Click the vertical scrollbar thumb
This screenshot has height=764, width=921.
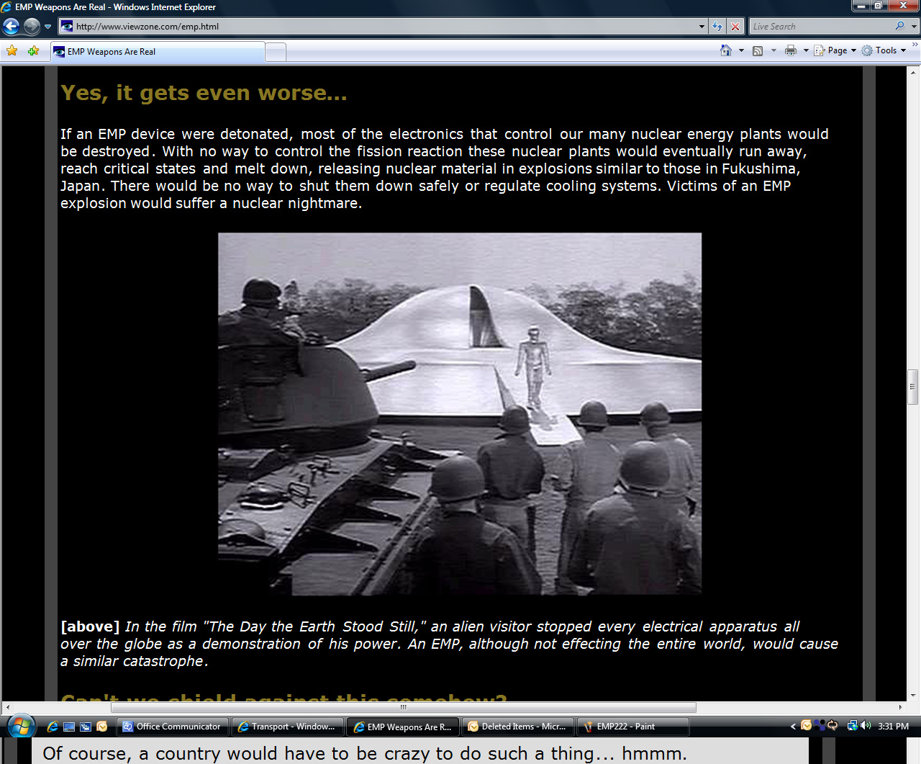coord(912,387)
